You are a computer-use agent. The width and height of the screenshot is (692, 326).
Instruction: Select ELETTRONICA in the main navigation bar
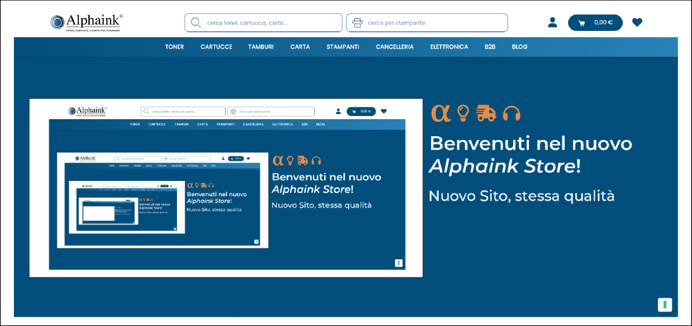click(x=449, y=47)
